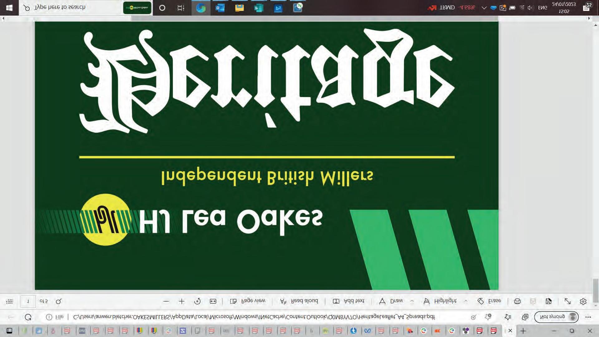Viewport: 599px width, 337px height.
Task: Toggle the Erase tool
Action: tap(489, 301)
